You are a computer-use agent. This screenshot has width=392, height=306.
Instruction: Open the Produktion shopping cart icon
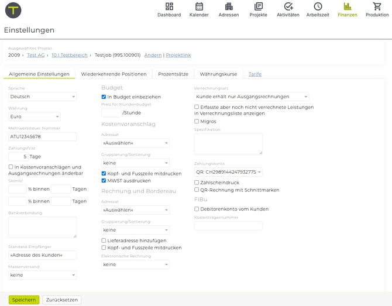(377, 7)
